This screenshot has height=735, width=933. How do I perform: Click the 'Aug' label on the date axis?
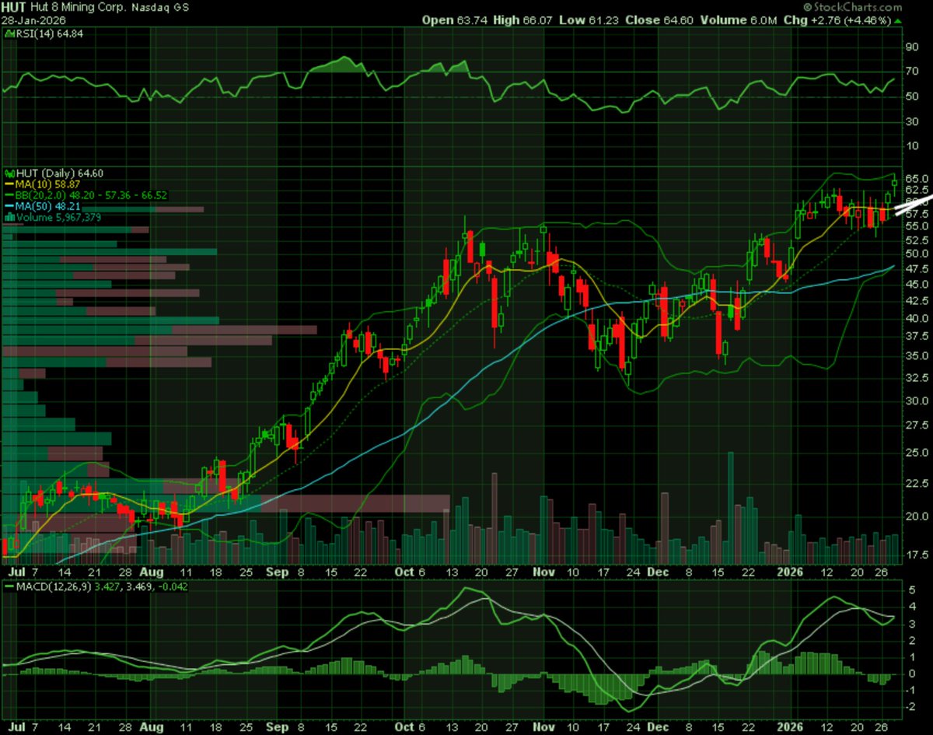(x=152, y=572)
